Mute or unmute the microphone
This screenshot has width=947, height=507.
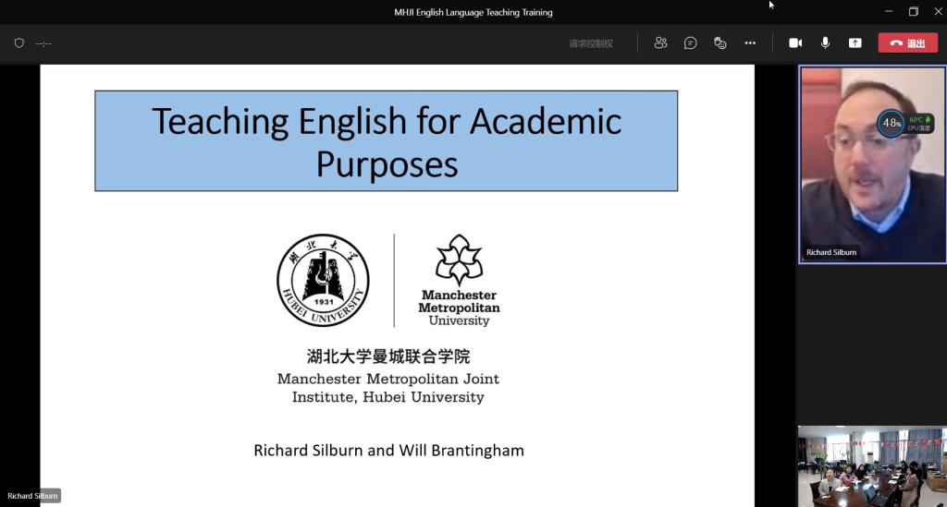825,42
